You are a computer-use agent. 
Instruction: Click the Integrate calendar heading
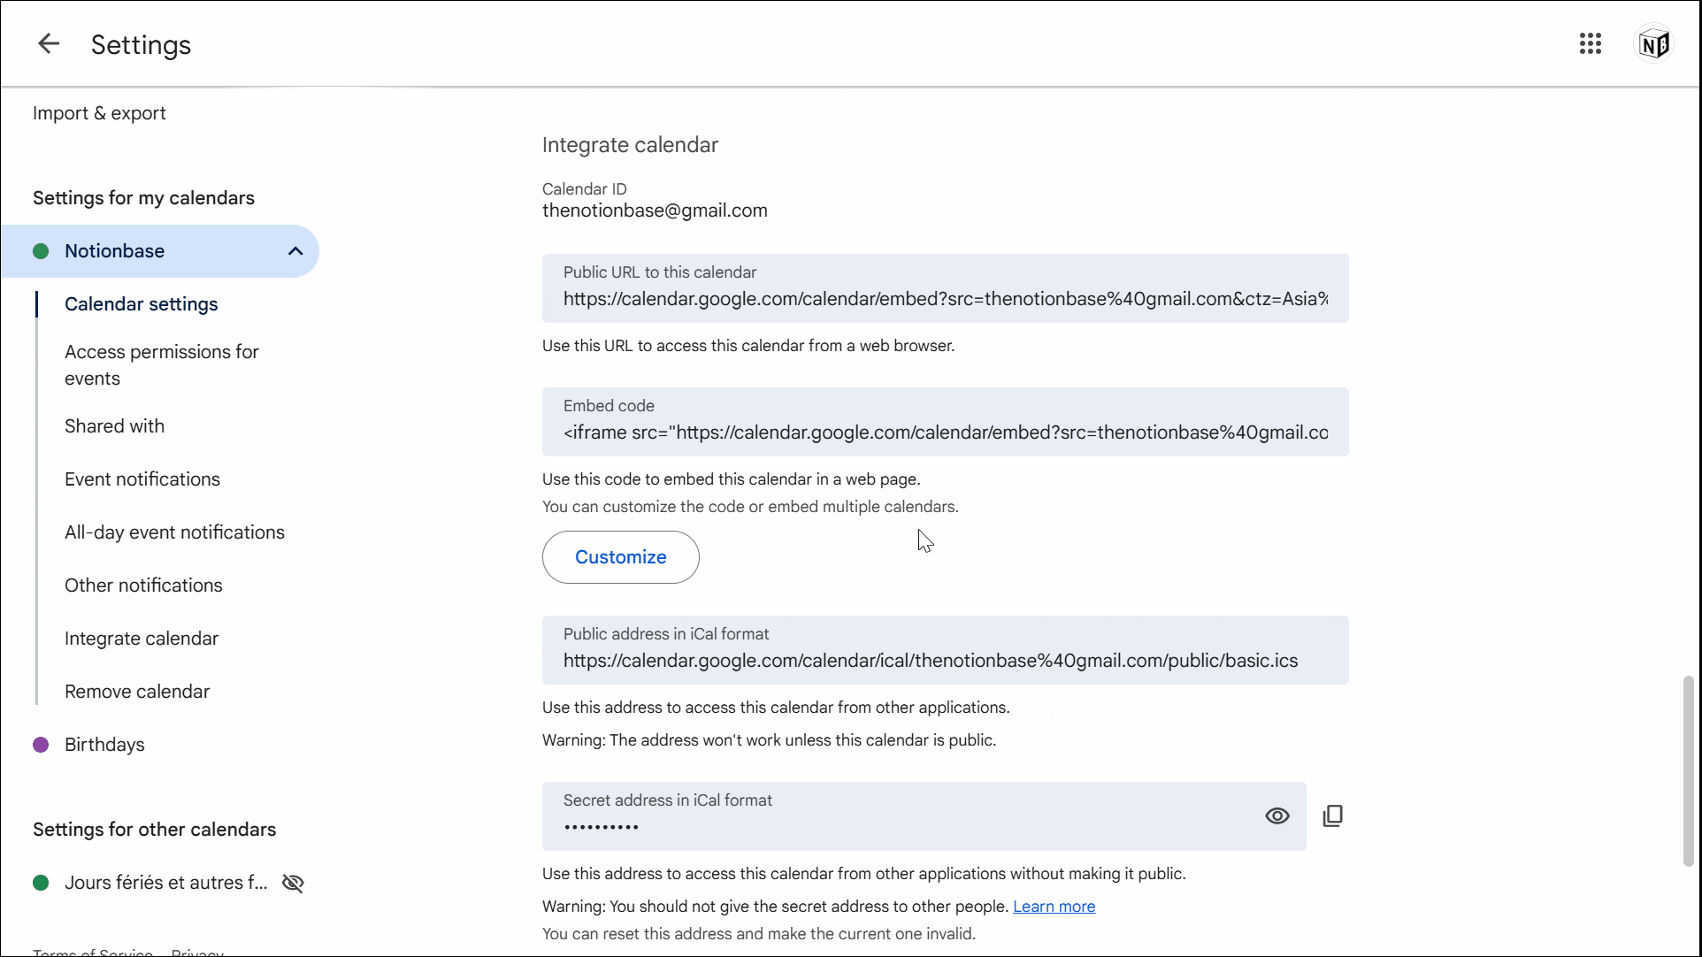point(630,145)
